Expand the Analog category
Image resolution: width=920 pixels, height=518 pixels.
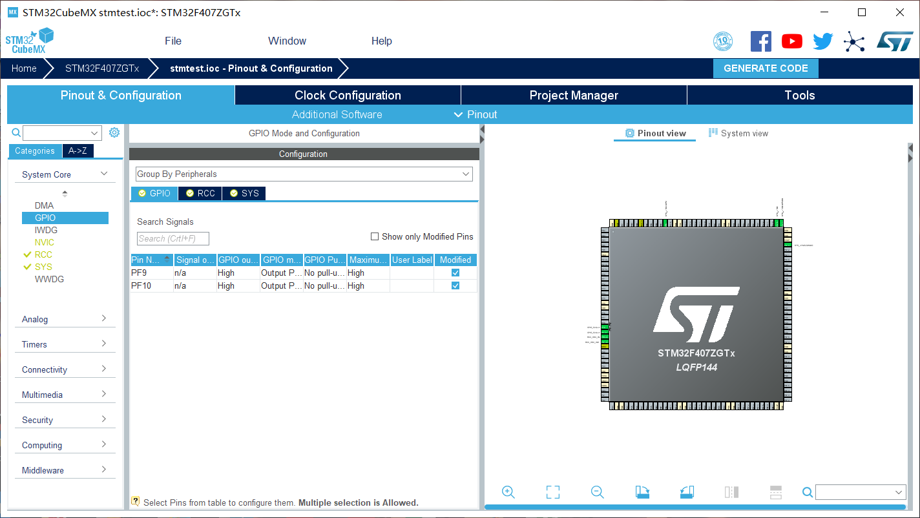tap(65, 319)
